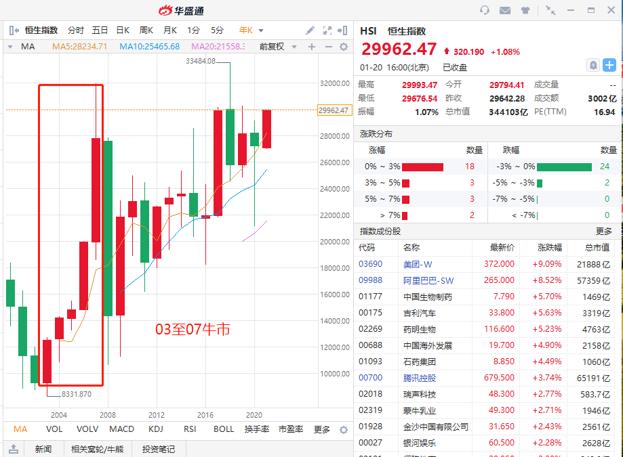Select the MA indicator tab at bottom

[x=20, y=429]
